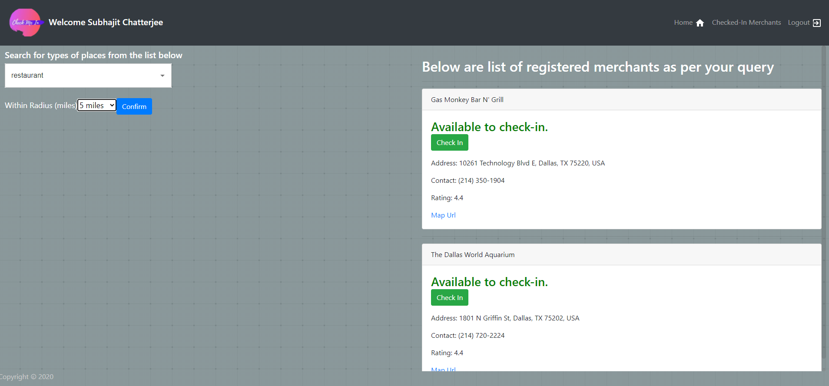Click address 10261 Technology Blvd E

pos(518,163)
